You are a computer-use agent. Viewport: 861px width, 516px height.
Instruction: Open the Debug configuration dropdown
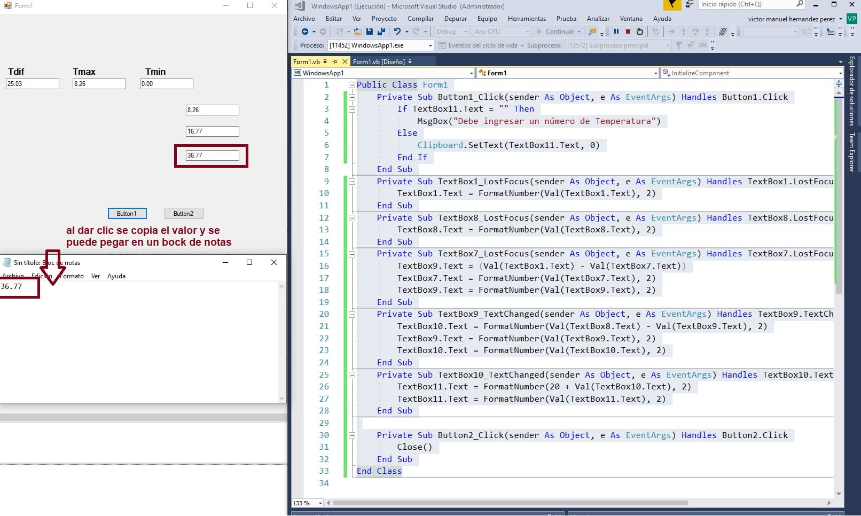tap(451, 32)
